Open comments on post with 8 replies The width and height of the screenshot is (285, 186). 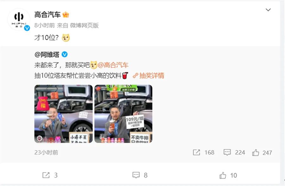click(136, 175)
